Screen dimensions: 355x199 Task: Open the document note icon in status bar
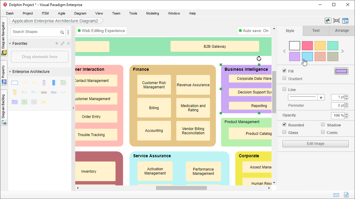(x=346, y=194)
